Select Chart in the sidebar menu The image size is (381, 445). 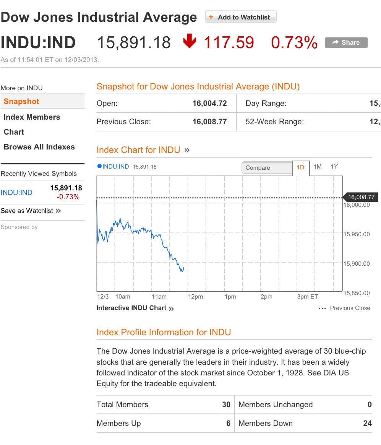click(14, 132)
